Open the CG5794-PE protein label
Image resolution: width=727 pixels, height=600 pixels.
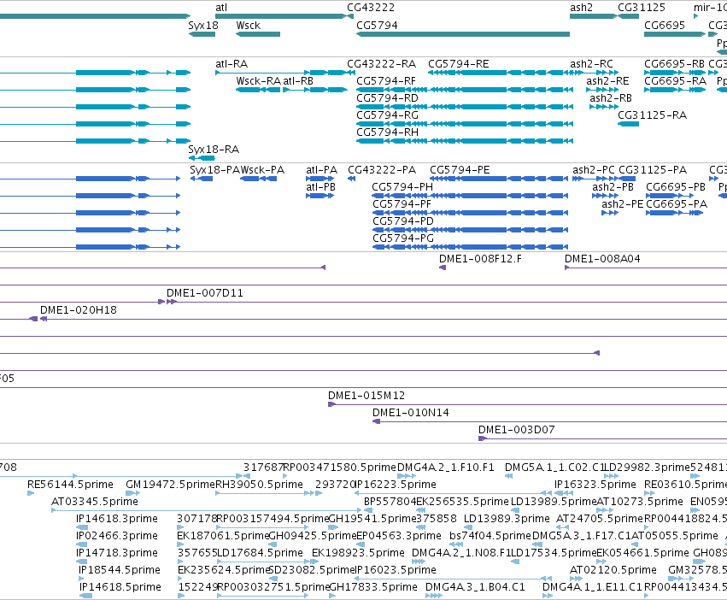coord(460,170)
